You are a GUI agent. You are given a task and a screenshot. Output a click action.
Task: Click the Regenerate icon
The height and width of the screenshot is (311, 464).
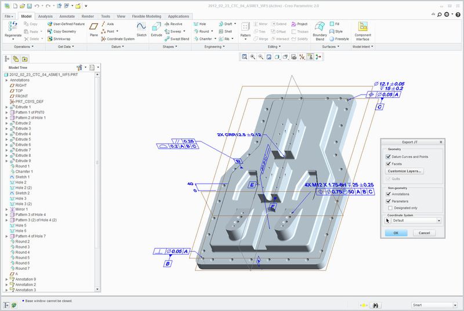click(x=13, y=26)
